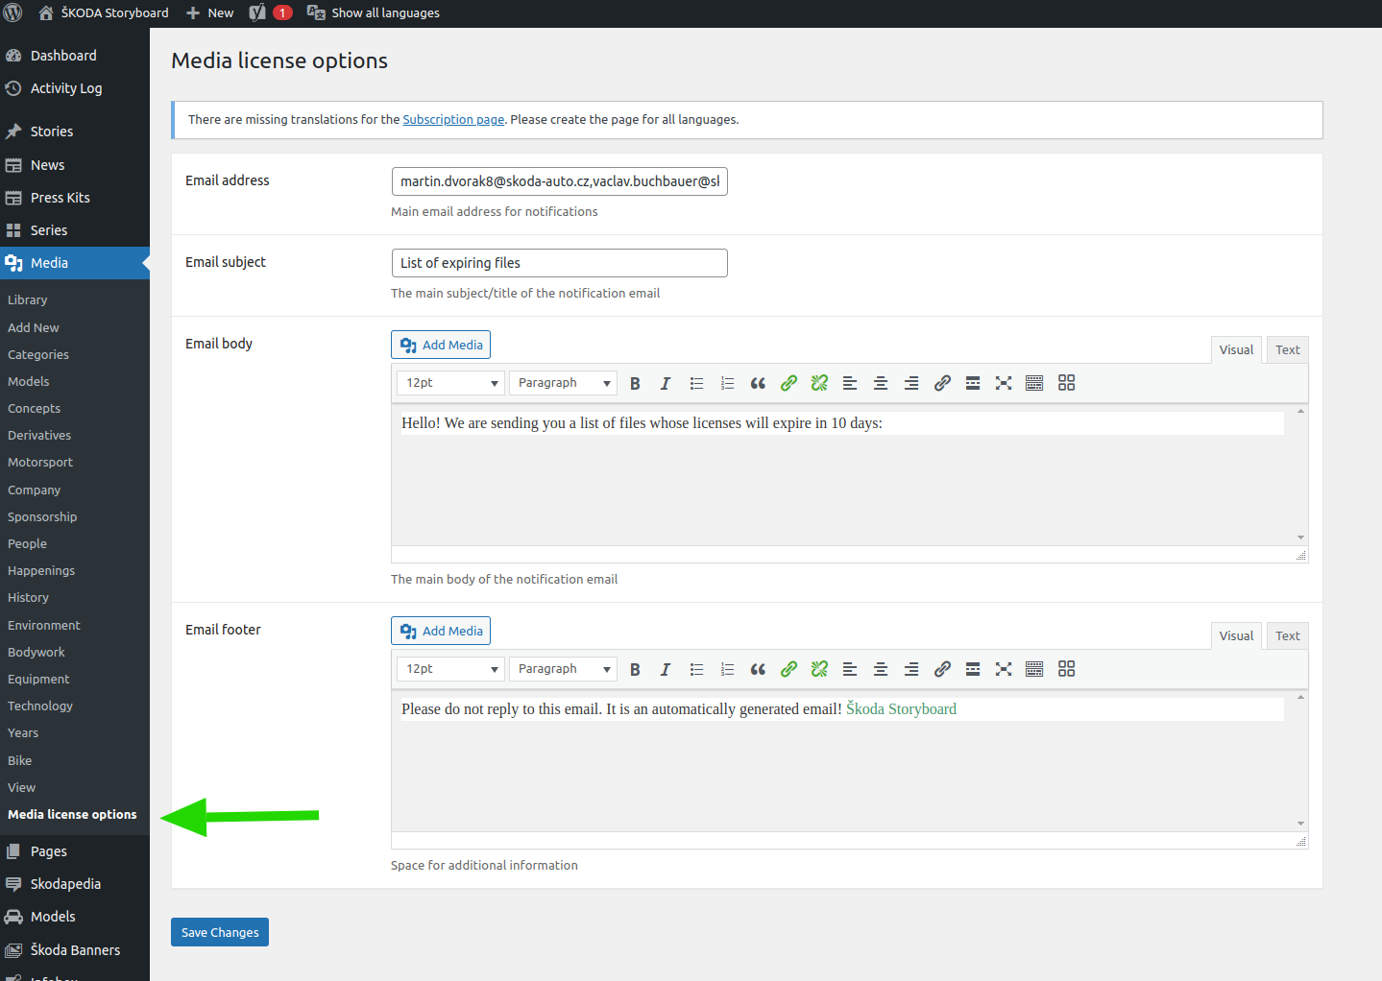This screenshot has width=1382, height=981.
Task: Insert Read More tag in Email body editor
Action: point(973,383)
